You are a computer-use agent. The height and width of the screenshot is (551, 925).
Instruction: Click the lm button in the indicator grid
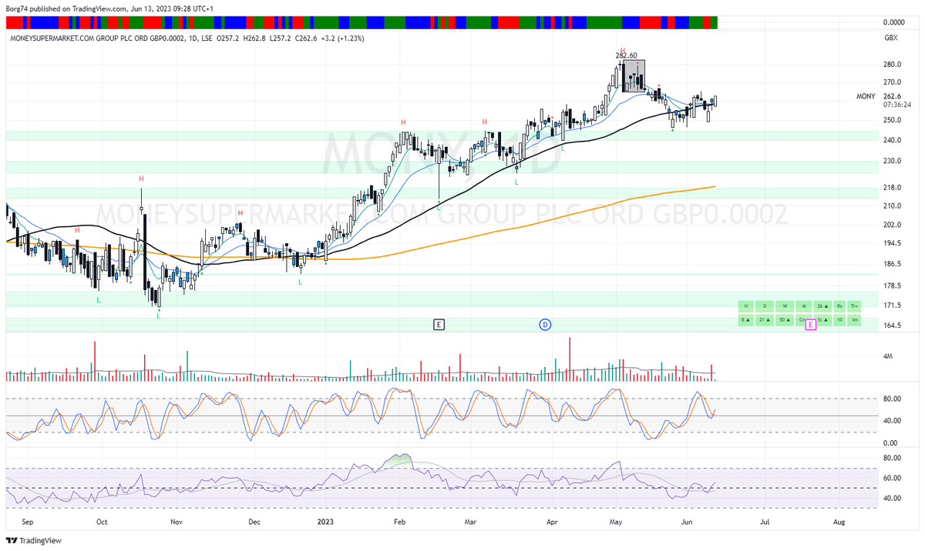coord(853,320)
